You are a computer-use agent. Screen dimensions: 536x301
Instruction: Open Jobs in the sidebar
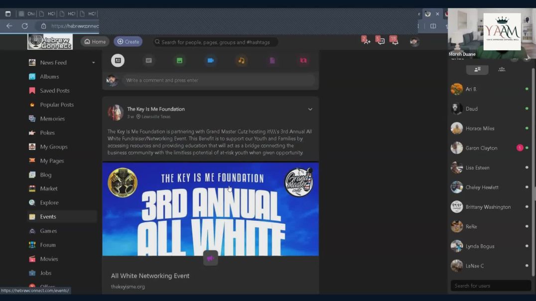[45, 273]
